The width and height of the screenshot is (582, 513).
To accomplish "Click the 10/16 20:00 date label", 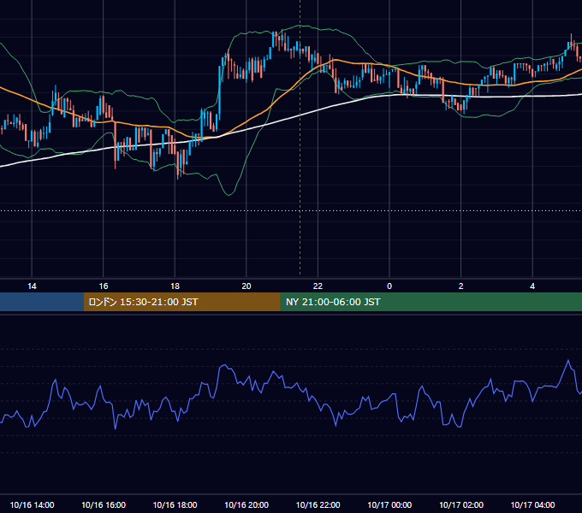I will (x=246, y=504).
